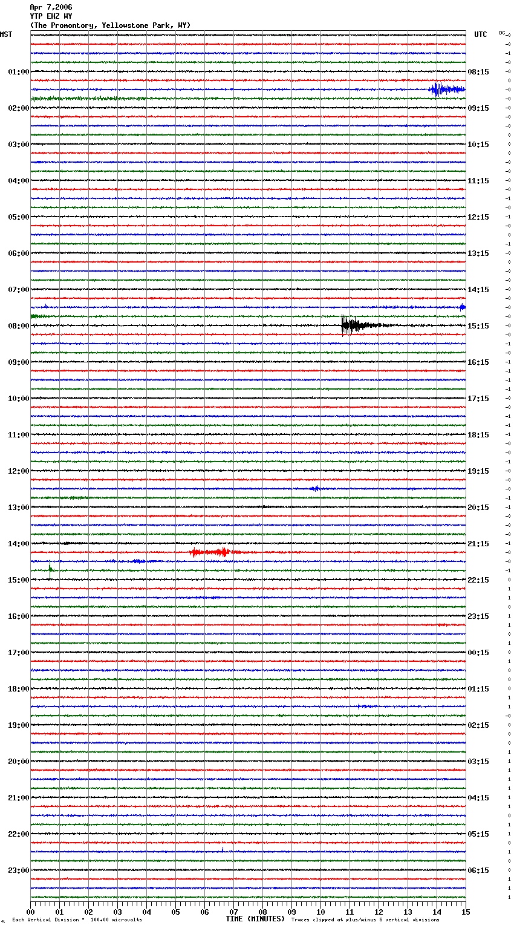Click the 17:15 UTC time label
This screenshot has height=928, width=514.
[x=478, y=399]
